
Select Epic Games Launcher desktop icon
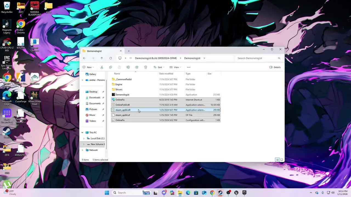coord(7,63)
